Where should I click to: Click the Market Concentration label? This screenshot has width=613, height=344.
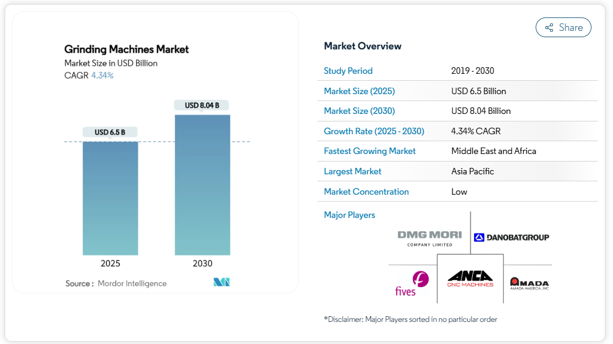coord(366,192)
